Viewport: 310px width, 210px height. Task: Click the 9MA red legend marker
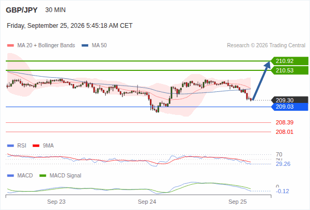point(36,146)
